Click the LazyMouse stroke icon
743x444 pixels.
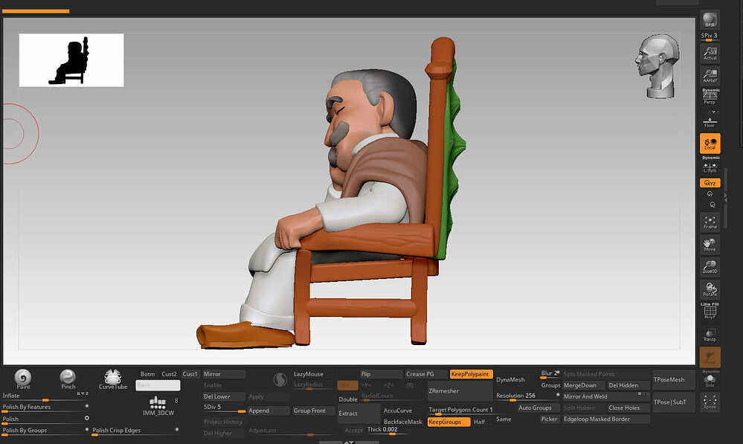[280, 379]
